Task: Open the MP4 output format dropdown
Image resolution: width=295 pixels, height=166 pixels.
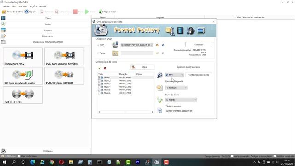Action: coord(175,75)
